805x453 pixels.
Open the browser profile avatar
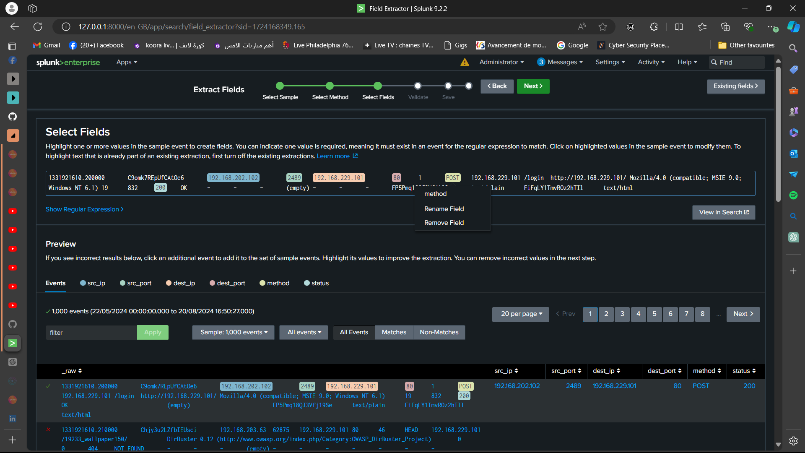(x=12, y=8)
